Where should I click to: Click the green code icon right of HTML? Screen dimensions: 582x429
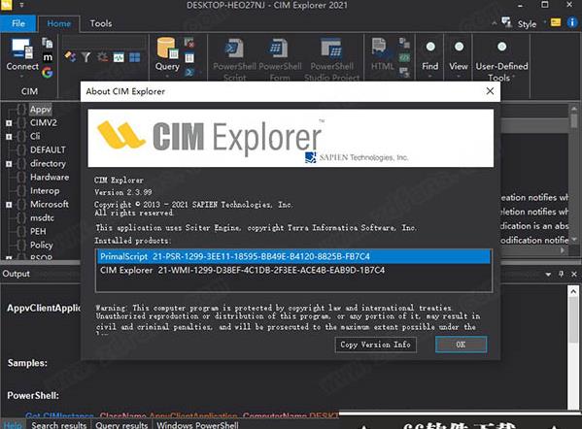point(404,57)
